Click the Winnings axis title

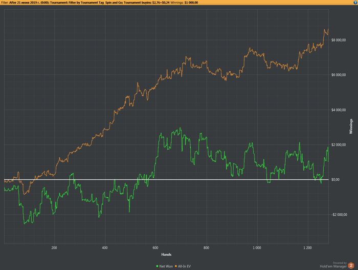351,127
